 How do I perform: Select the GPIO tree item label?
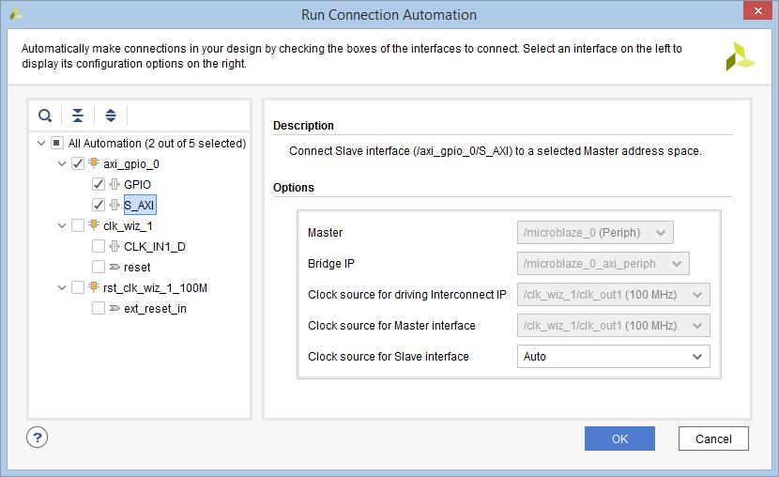(137, 185)
